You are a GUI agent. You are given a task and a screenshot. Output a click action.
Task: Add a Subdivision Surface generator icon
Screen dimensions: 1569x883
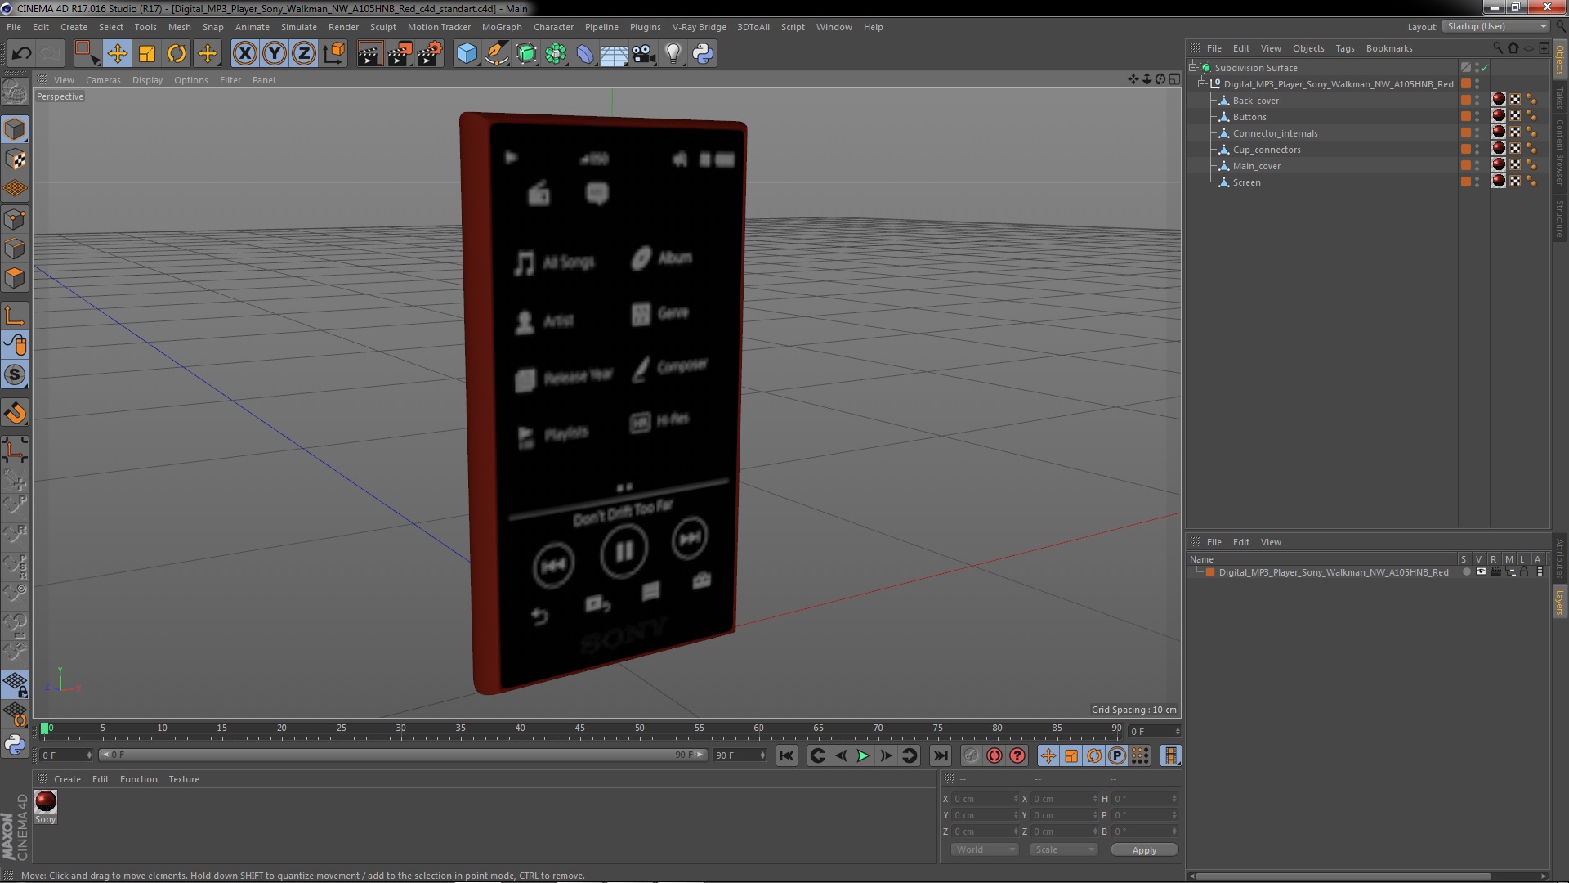click(x=526, y=54)
